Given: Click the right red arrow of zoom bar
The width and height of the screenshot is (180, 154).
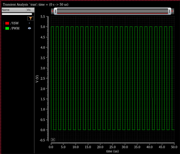Looking at the screenshot, I should pyautogui.click(x=172, y=11).
